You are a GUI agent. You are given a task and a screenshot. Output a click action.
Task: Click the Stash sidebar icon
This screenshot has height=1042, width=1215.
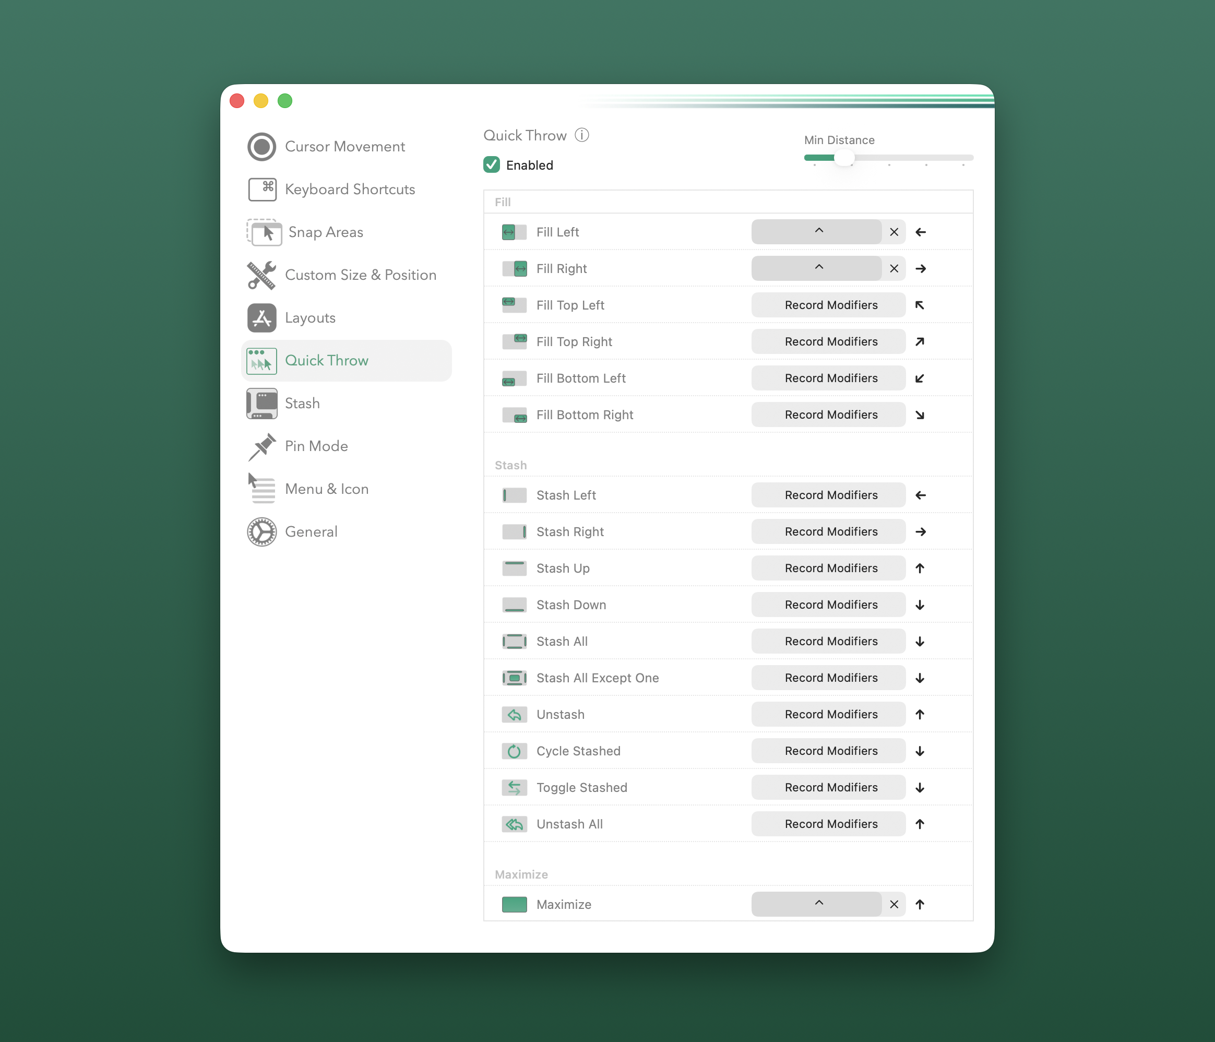[x=261, y=404]
